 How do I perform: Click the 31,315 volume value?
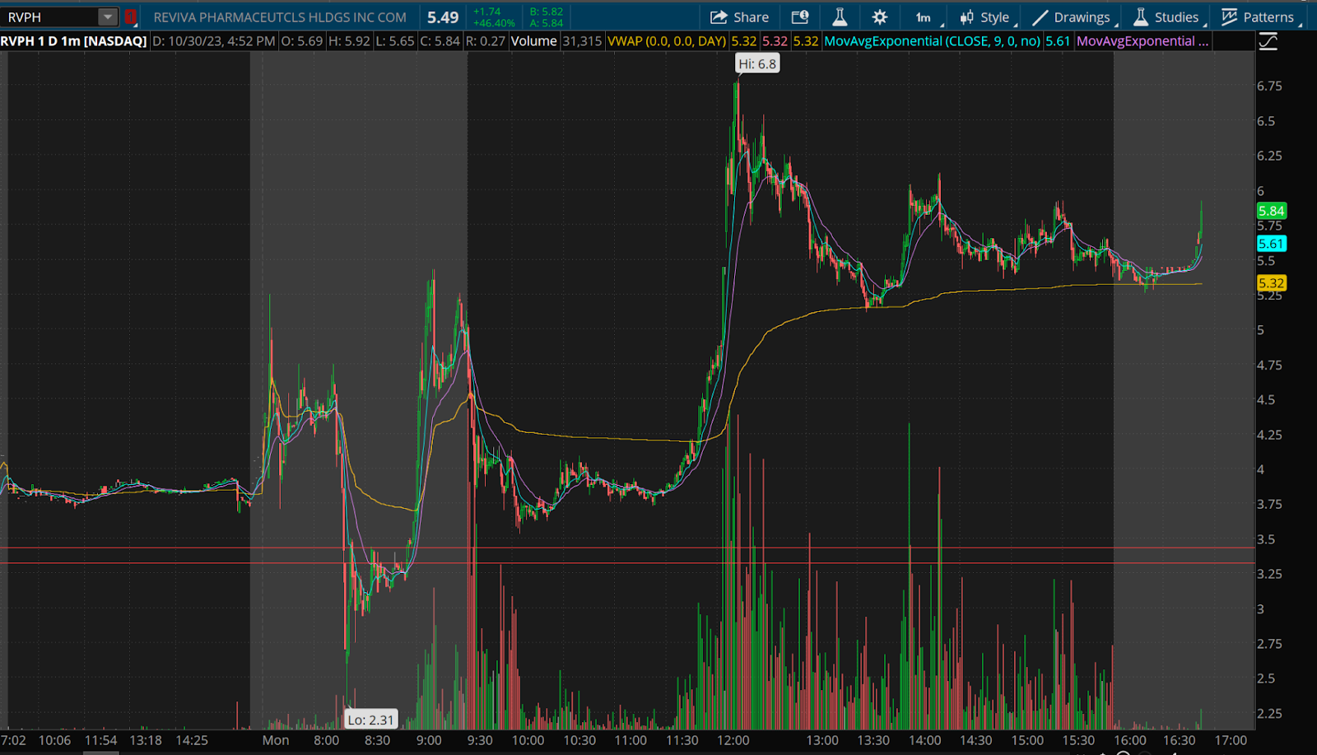tap(582, 41)
